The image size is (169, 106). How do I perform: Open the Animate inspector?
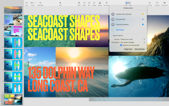(157, 3)
